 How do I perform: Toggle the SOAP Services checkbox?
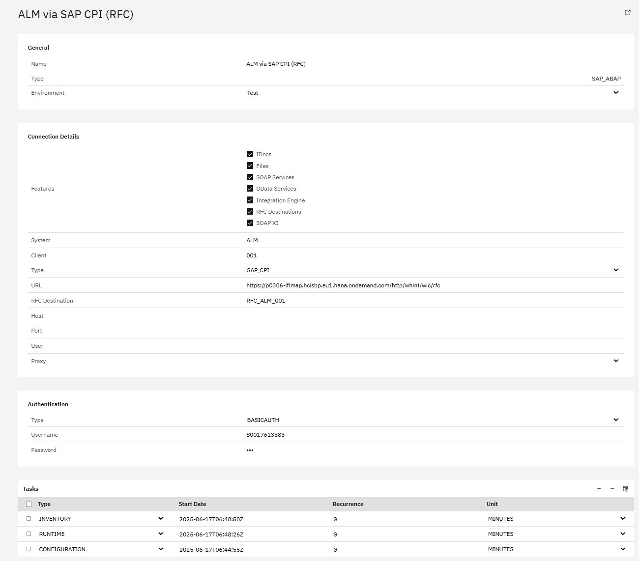coord(250,177)
